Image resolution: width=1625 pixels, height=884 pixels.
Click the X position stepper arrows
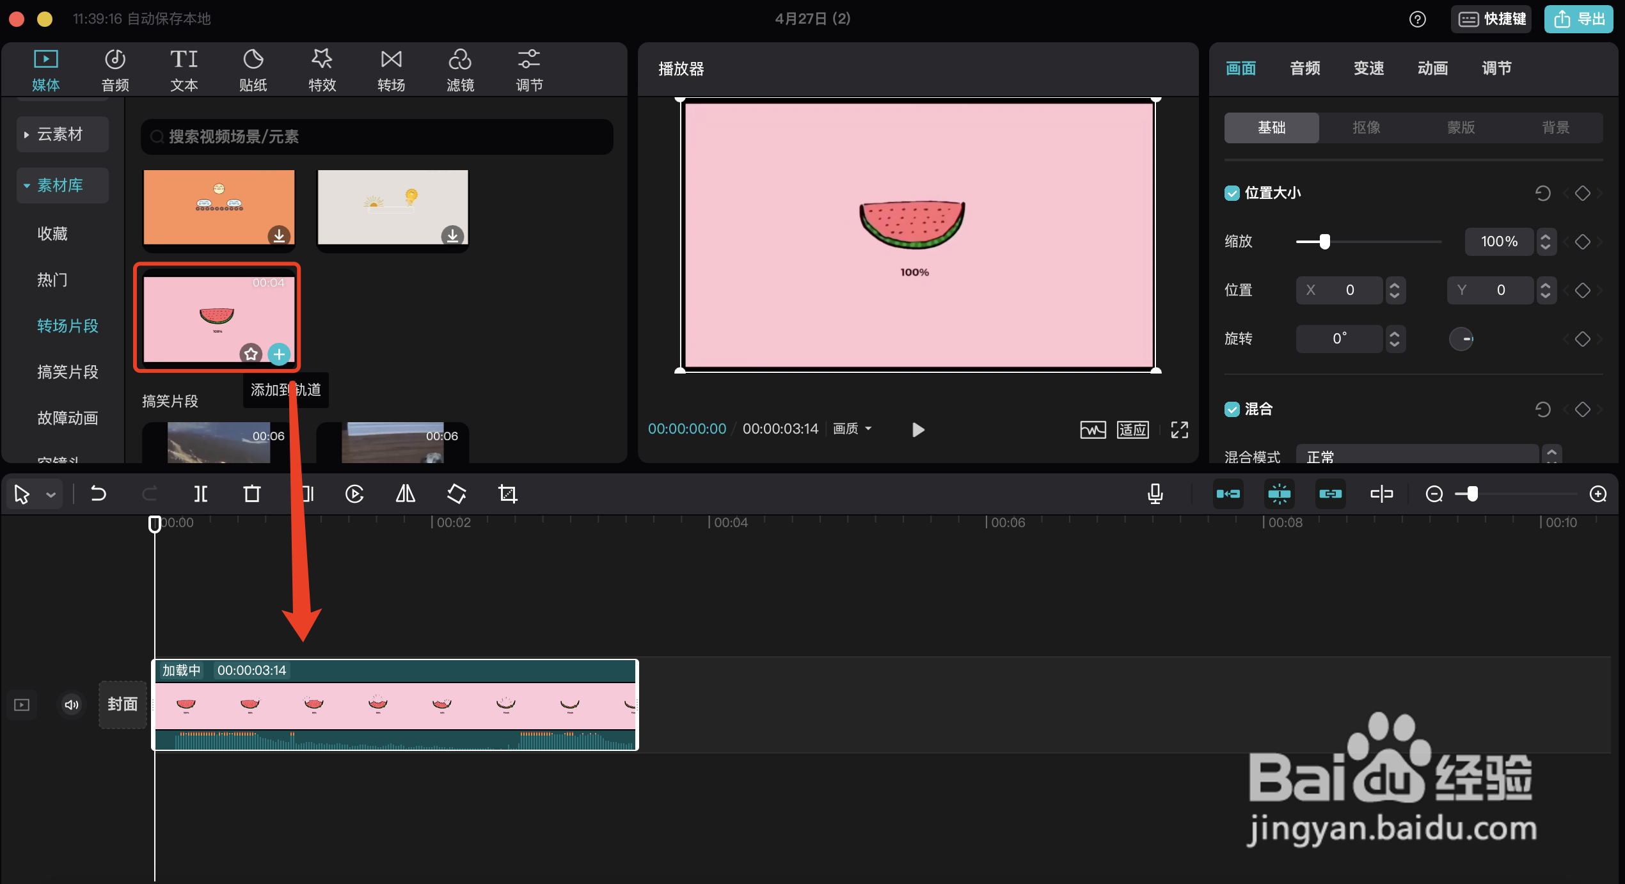click(x=1394, y=290)
